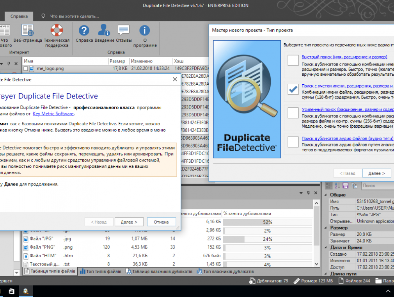Image resolution: width=394 pixels, height=297 pixels.
Task: Sort list by Имя column header
Action: click(x=65, y=61)
